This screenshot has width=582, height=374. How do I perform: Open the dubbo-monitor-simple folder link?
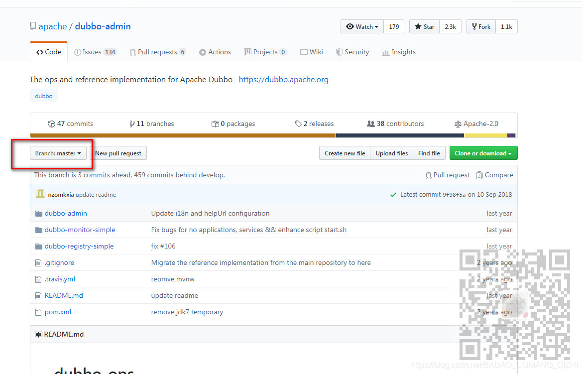80,230
